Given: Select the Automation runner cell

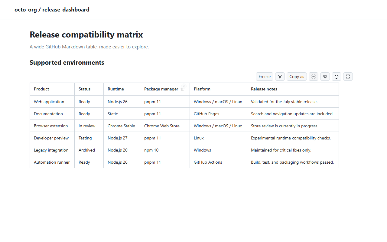Looking at the screenshot, I should (x=52, y=162).
